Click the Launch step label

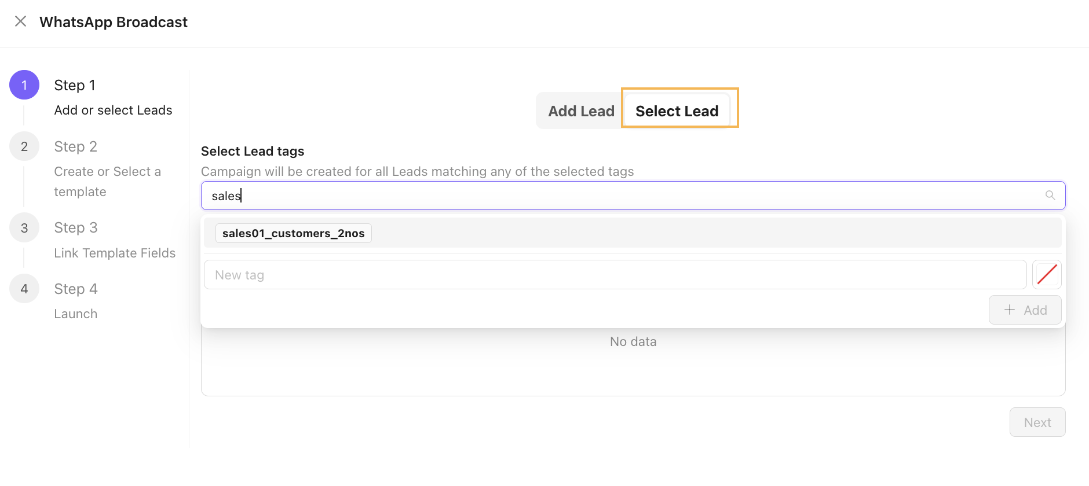tap(75, 314)
